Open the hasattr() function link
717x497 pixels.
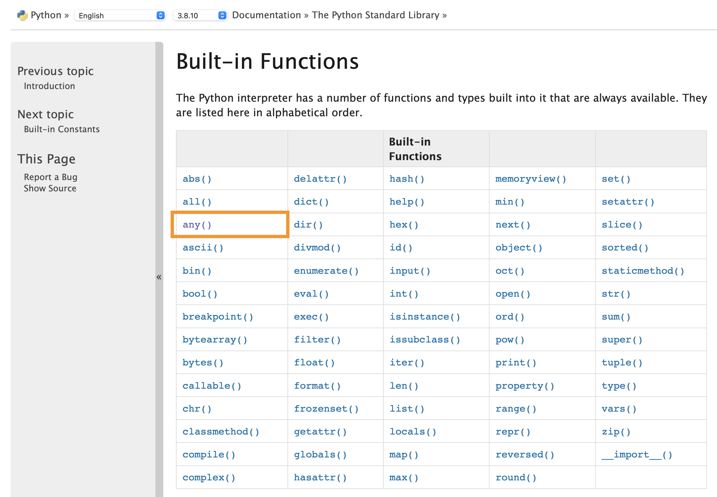tap(320, 477)
